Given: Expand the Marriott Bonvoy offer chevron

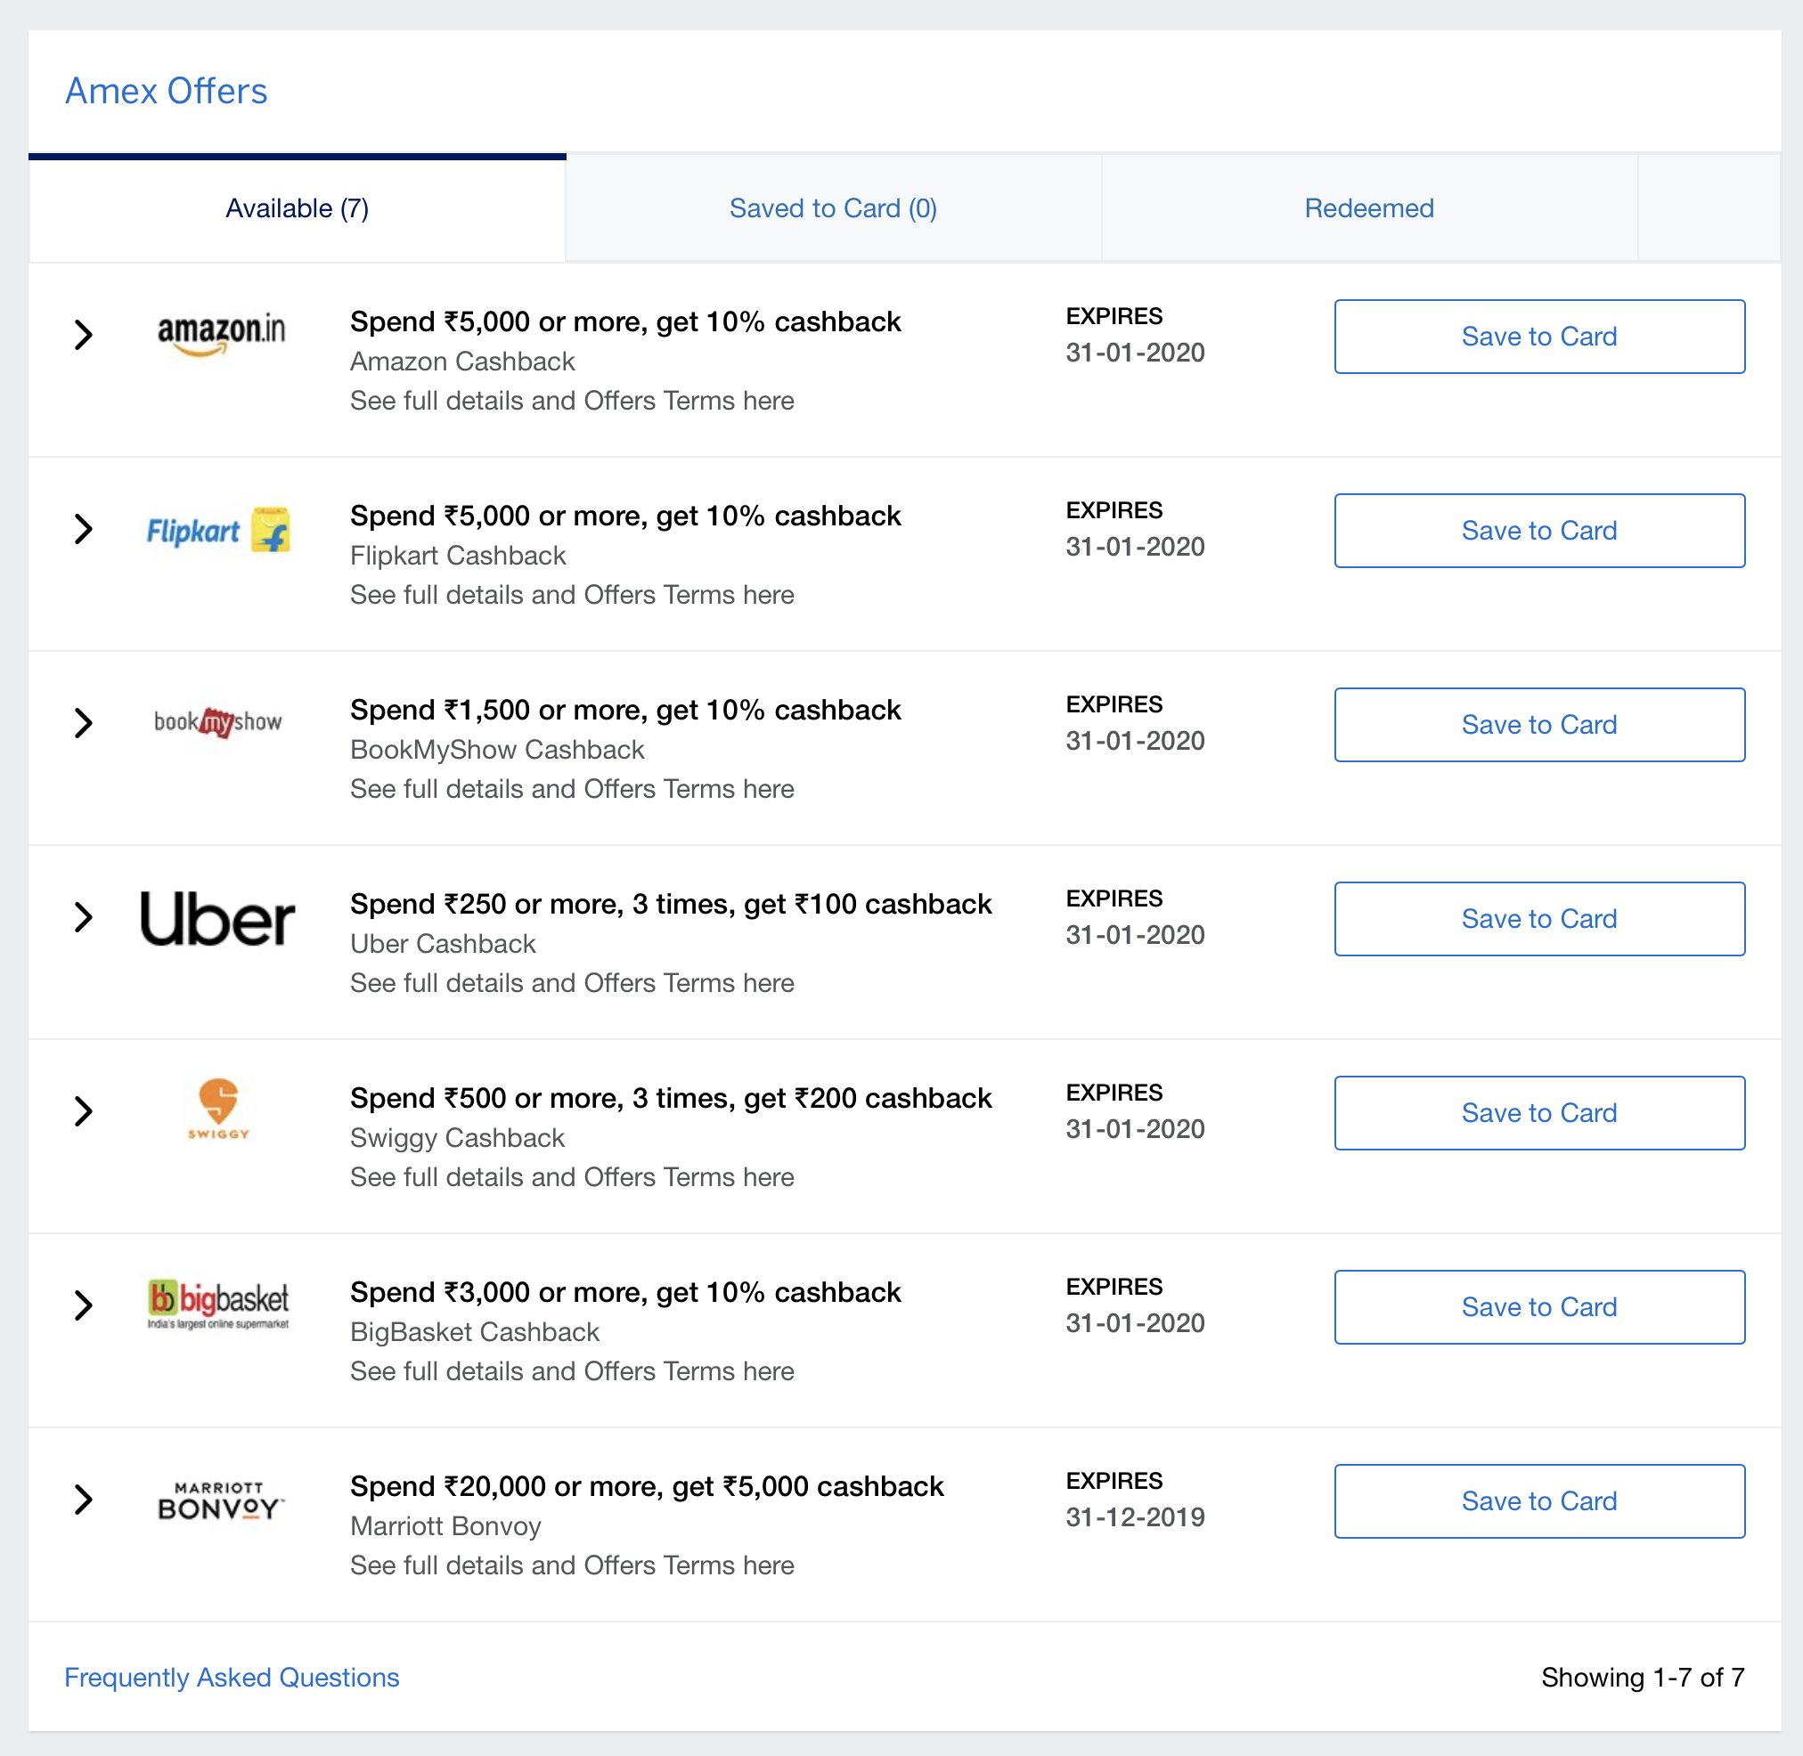Looking at the screenshot, I should coord(84,1500).
